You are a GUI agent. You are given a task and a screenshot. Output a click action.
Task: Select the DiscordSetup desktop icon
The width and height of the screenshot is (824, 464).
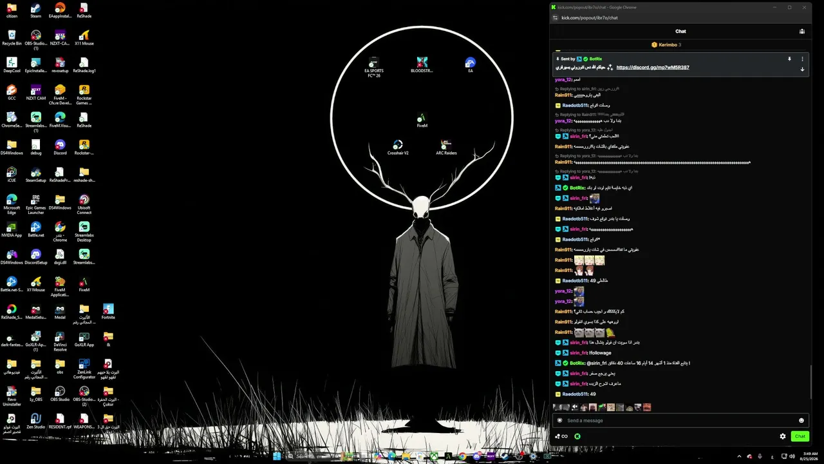click(35, 256)
